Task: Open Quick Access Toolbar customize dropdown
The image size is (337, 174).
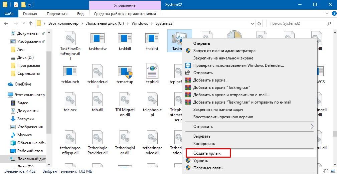Action: point(29,5)
